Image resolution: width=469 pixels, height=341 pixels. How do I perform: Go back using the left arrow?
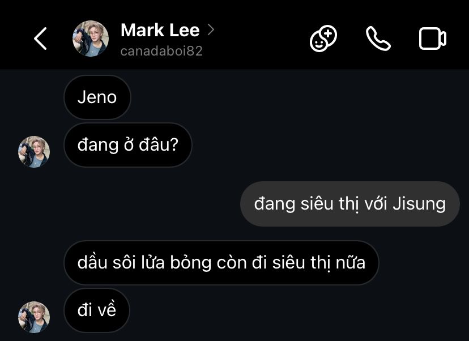point(40,39)
